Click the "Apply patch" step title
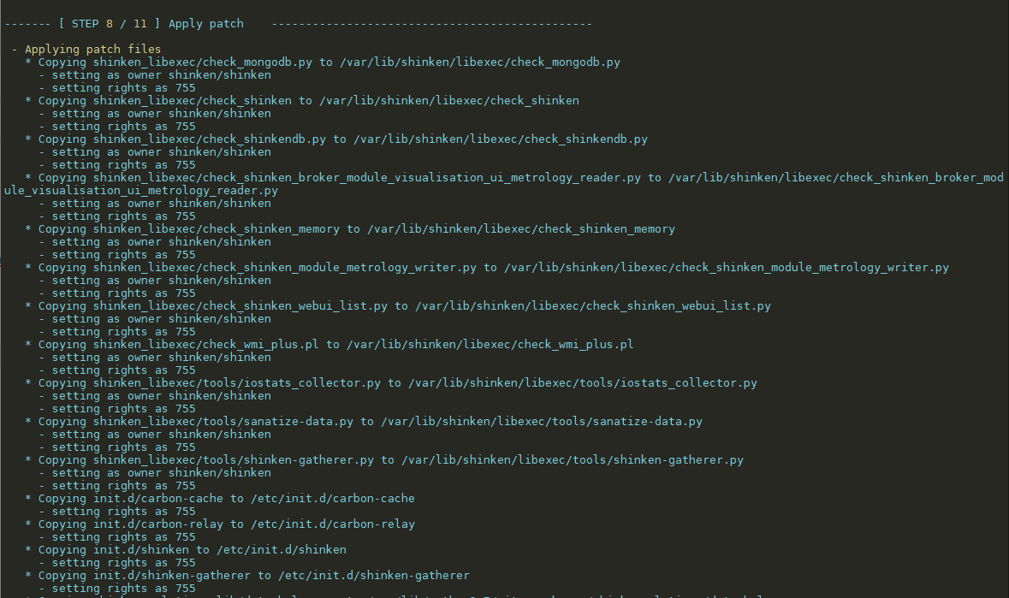The image size is (1009, 598). (x=206, y=24)
